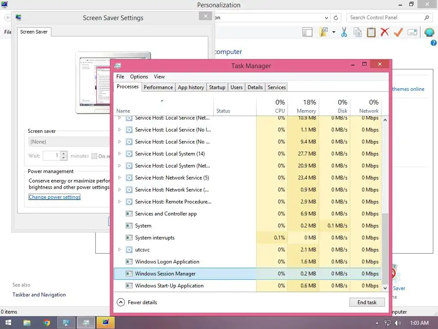Open the Windows Start button
The height and width of the screenshot is (329, 438).
[9, 323]
